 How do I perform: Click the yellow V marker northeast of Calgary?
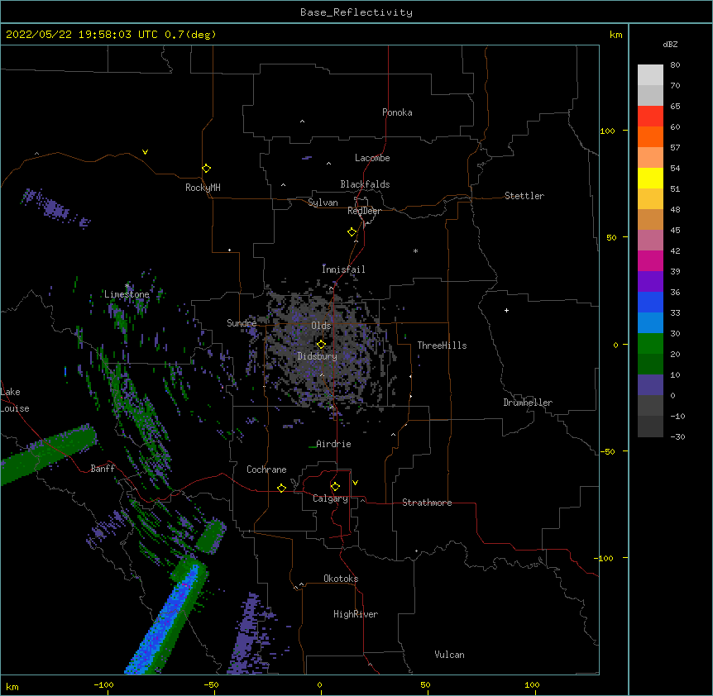click(355, 483)
